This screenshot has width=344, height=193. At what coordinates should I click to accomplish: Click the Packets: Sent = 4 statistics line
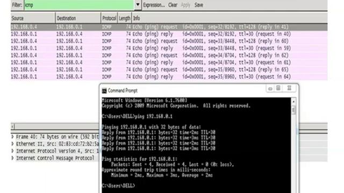173,165
